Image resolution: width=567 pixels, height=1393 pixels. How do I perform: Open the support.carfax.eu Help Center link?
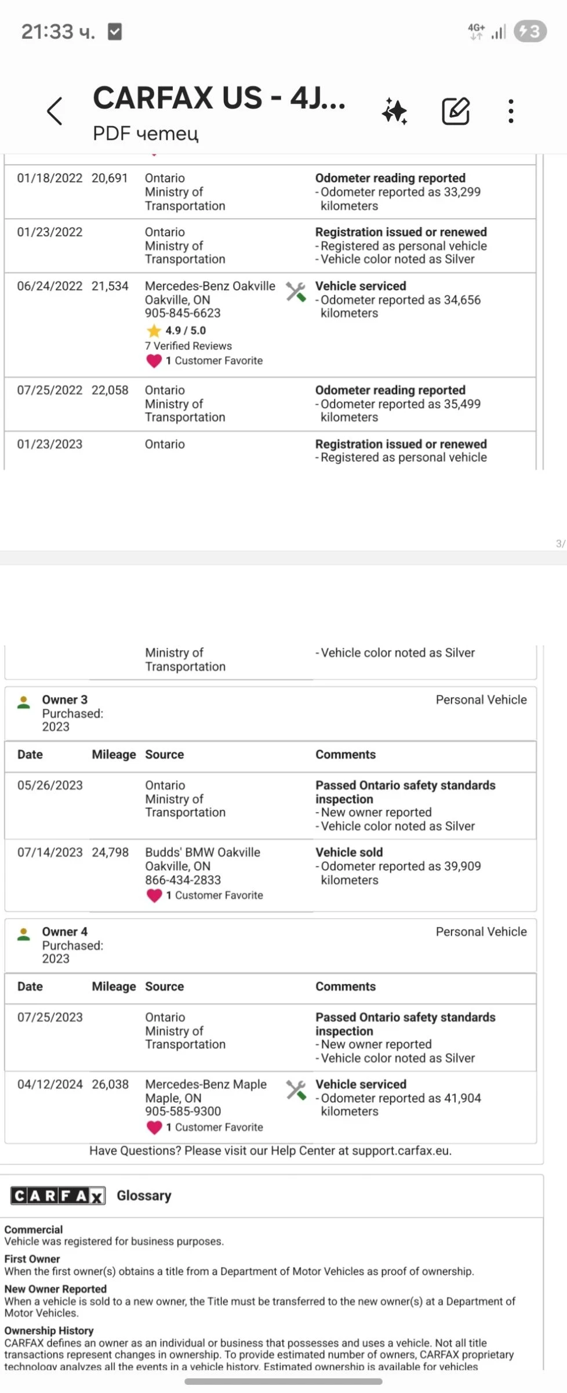click(x=401, y=1150)
